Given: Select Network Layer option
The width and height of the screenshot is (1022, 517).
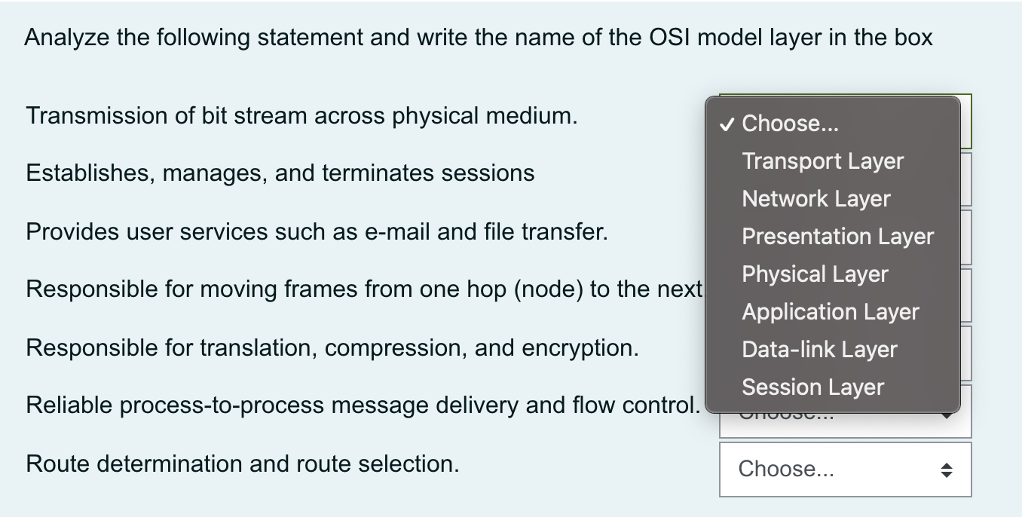Looking at the screenshot, I should pos(816,198).
